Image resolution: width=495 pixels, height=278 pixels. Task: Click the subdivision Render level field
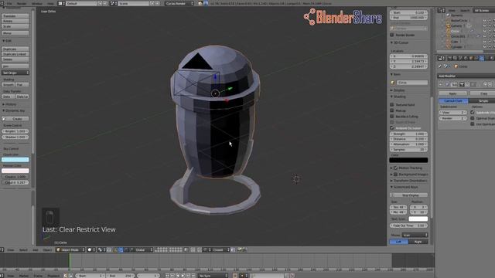(453, 118)
